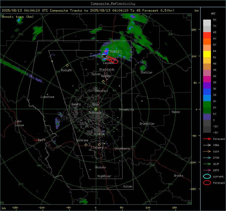The image size is (226, 211).
Task: Click the Ponoka town label
Action: [115, 52]
